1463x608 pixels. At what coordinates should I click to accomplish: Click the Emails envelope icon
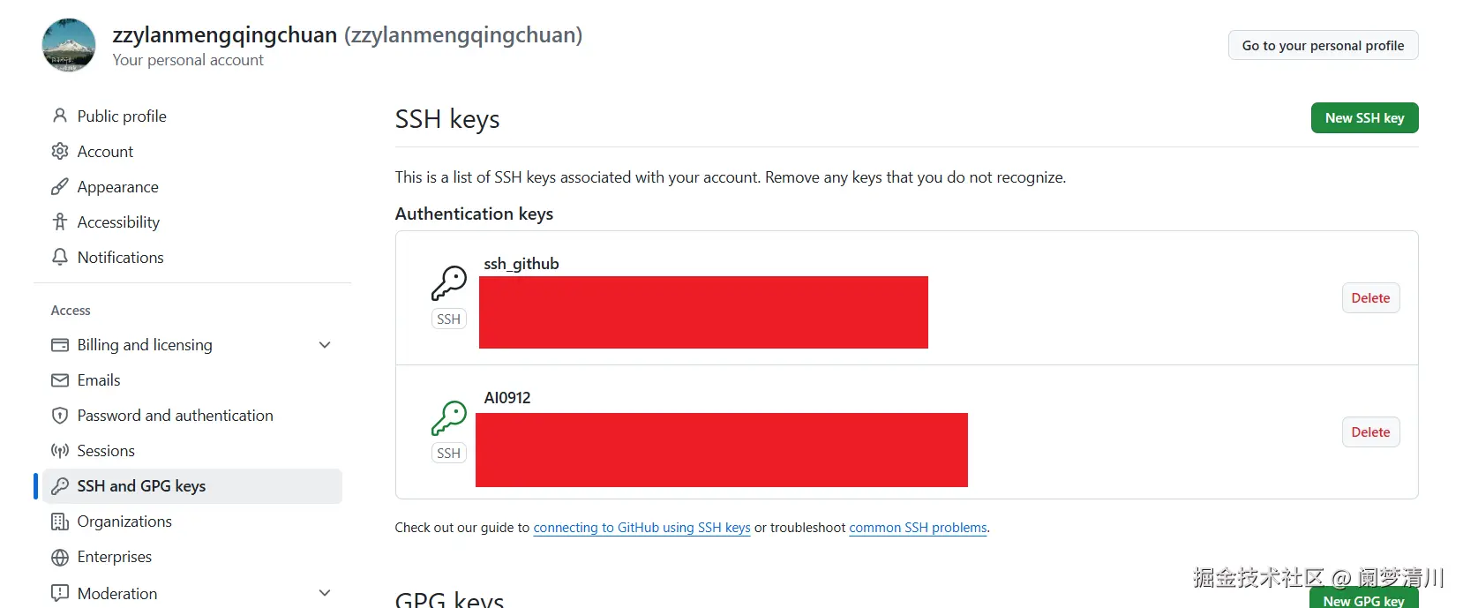point(60,380)
